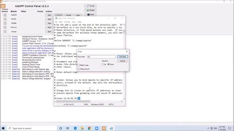Open Apache Config button
The image size is (234, 131).
68,15
